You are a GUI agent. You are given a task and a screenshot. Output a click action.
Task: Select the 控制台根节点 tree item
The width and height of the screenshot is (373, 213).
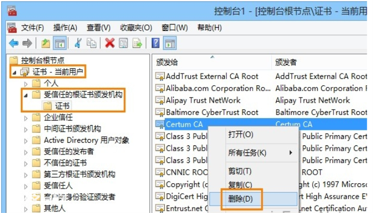(43, 60)
